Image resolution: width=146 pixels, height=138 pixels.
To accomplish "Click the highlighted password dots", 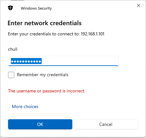I will pos(26,61).
